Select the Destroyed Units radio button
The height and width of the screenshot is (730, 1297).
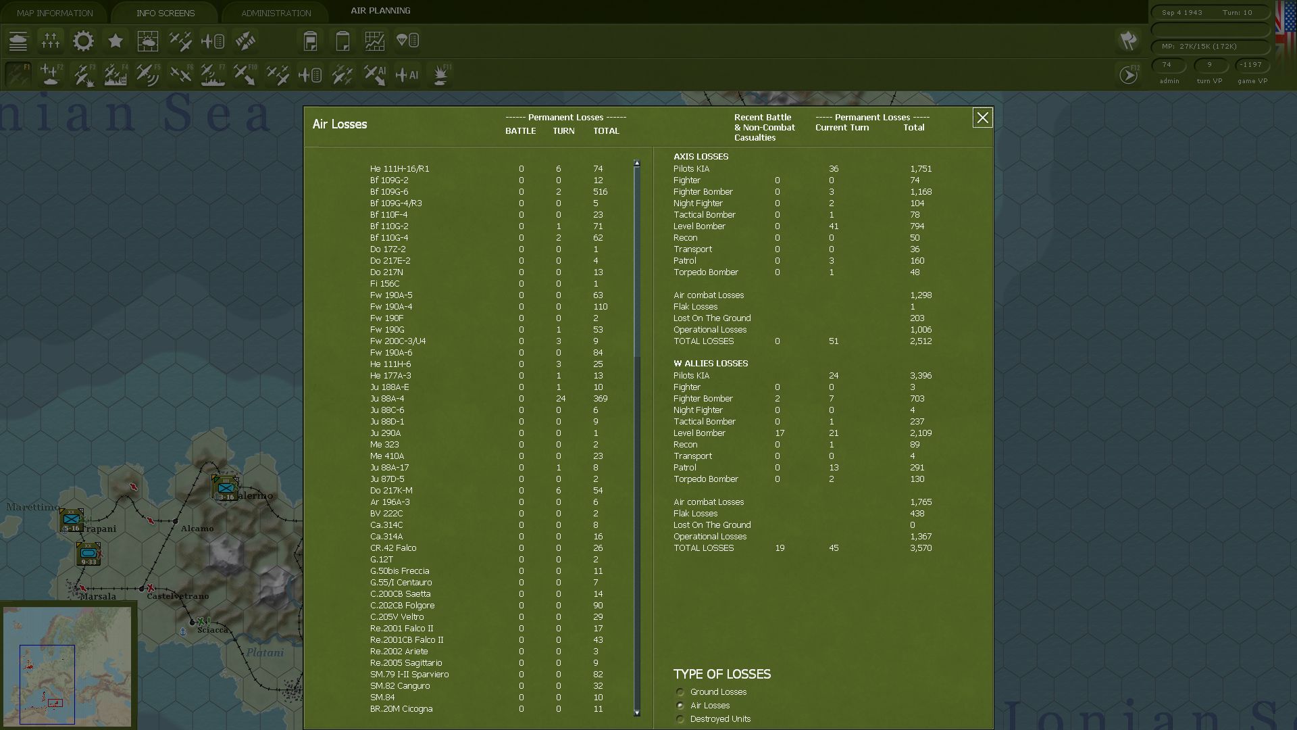click(x=680, y=719)
